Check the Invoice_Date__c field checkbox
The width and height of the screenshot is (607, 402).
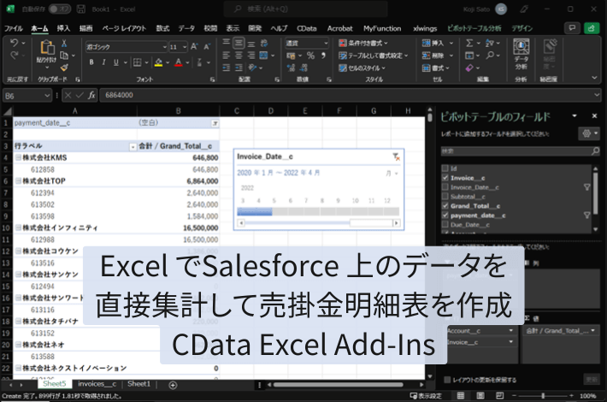[x=445, y=187]
